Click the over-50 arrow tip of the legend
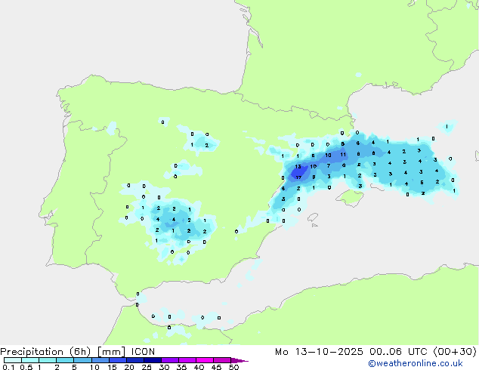 239,360
